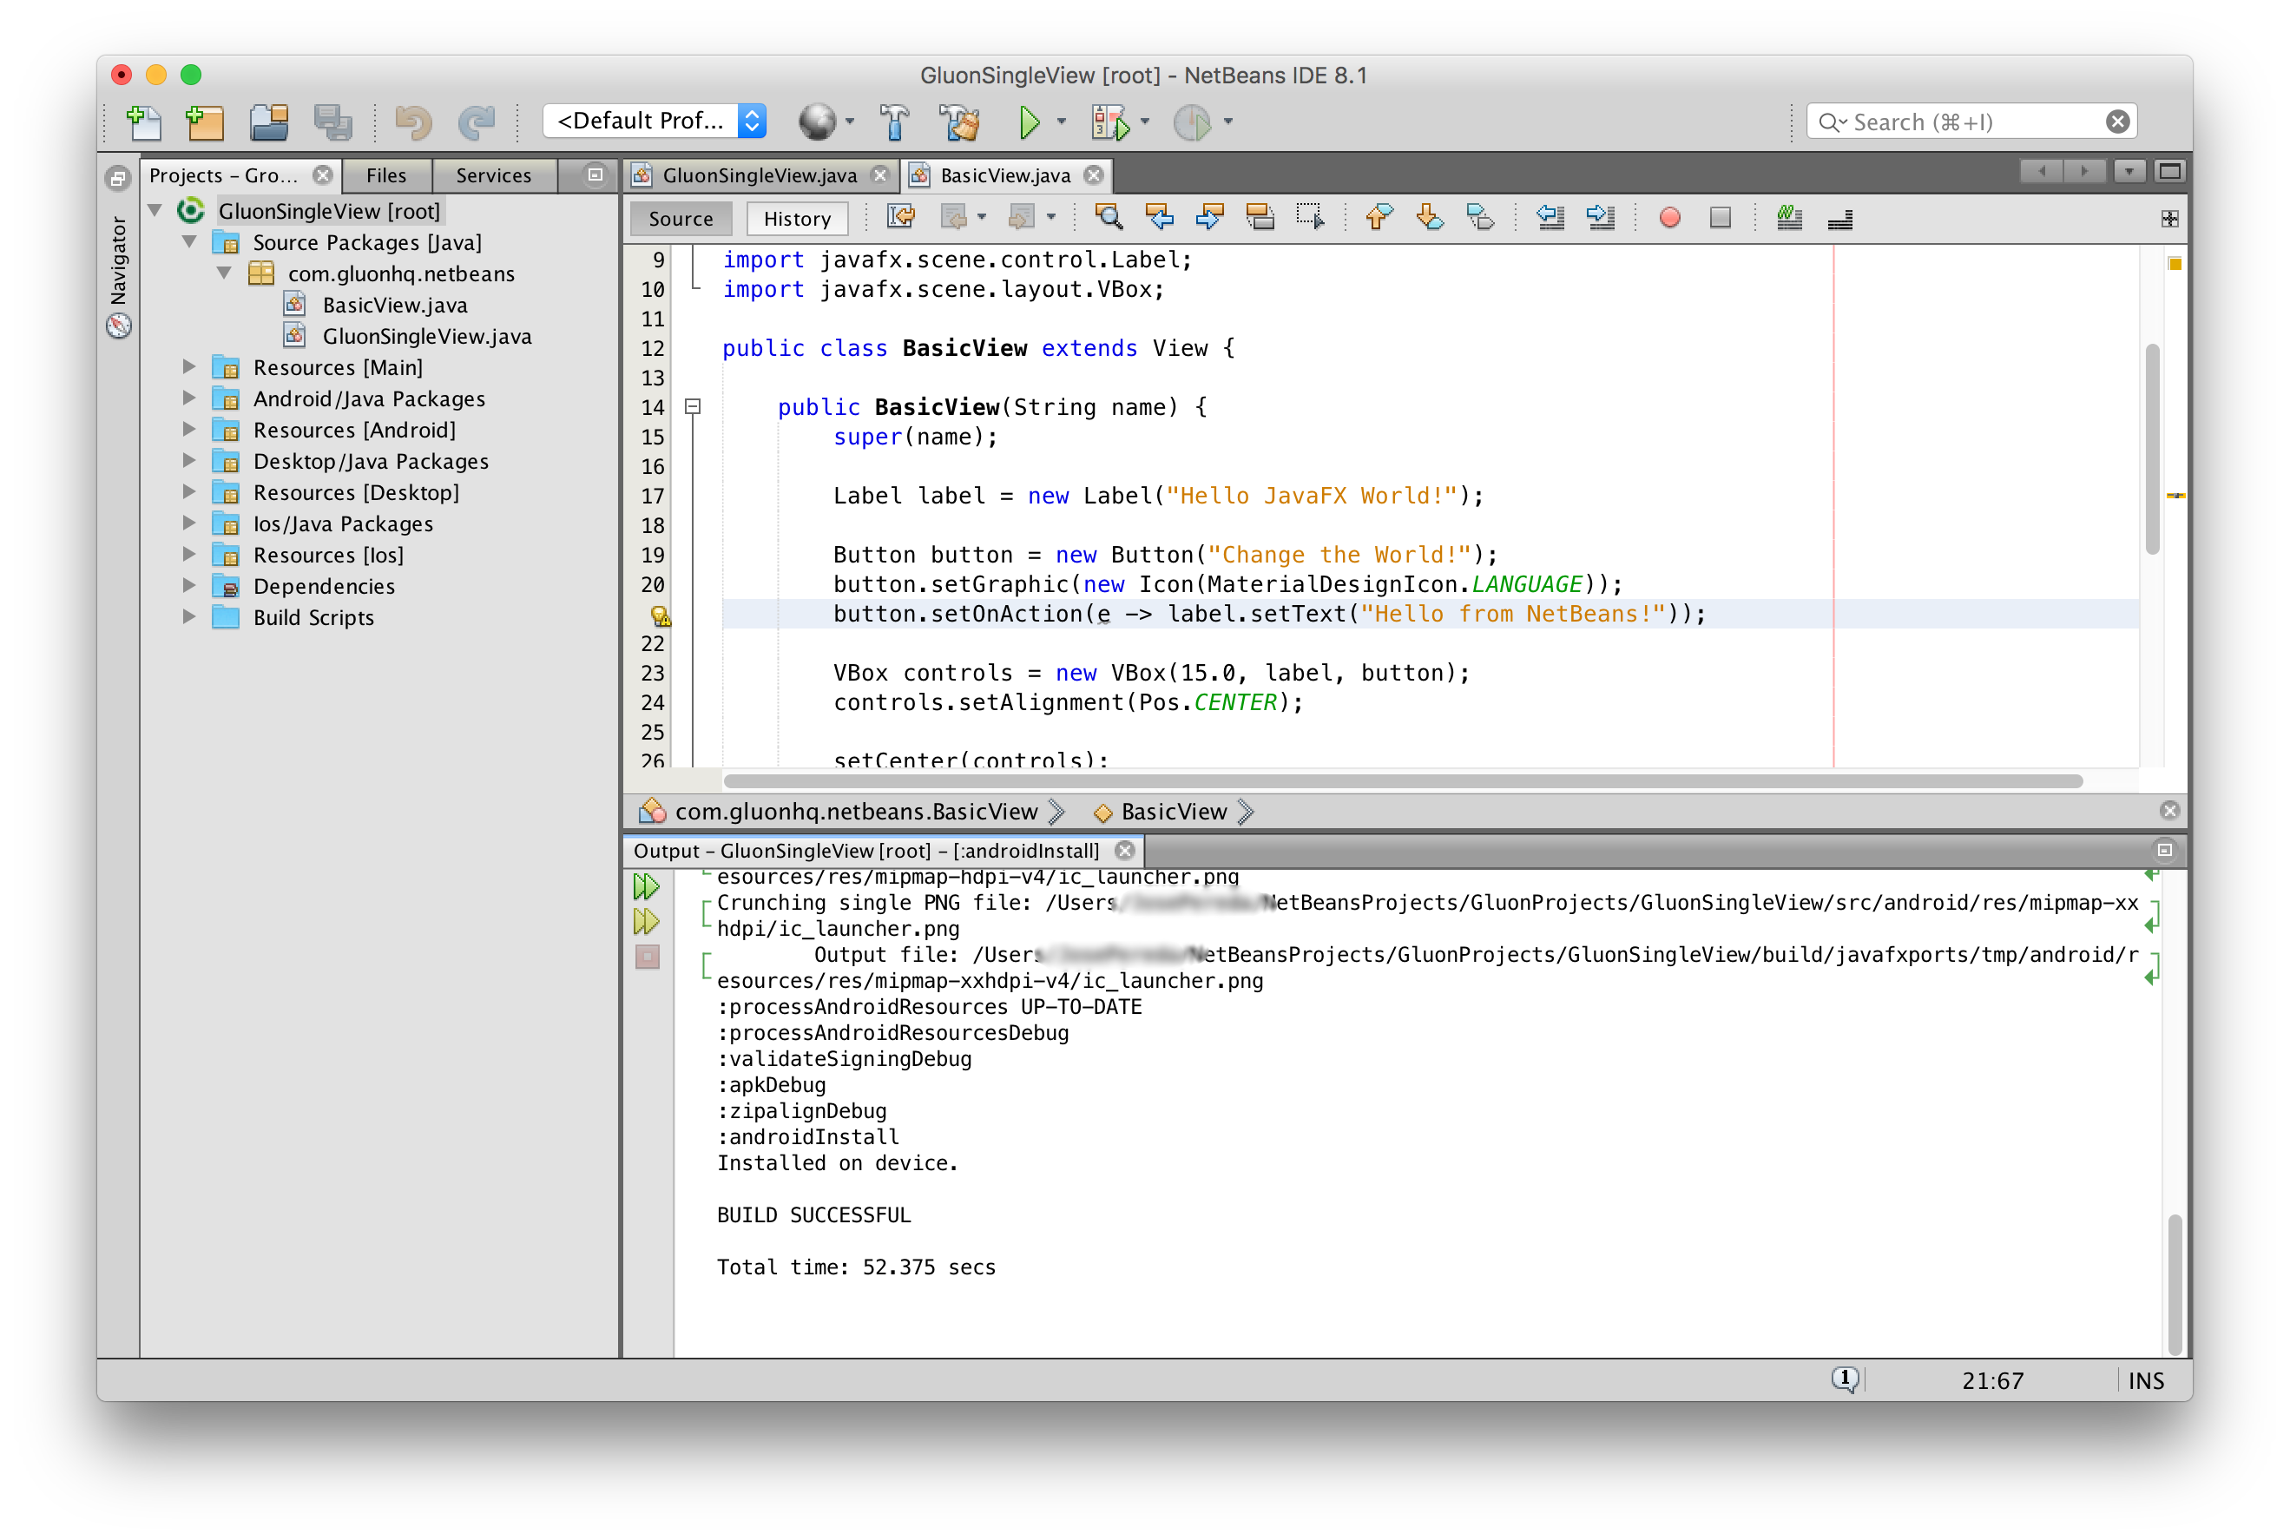Expand Resources [Main] node

(x=189, y=366)
